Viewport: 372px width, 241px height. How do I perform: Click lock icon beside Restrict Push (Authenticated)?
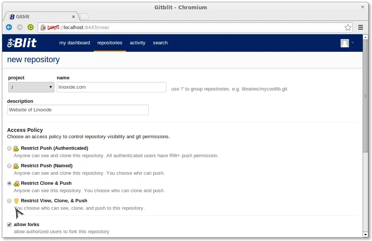point(16,148)
